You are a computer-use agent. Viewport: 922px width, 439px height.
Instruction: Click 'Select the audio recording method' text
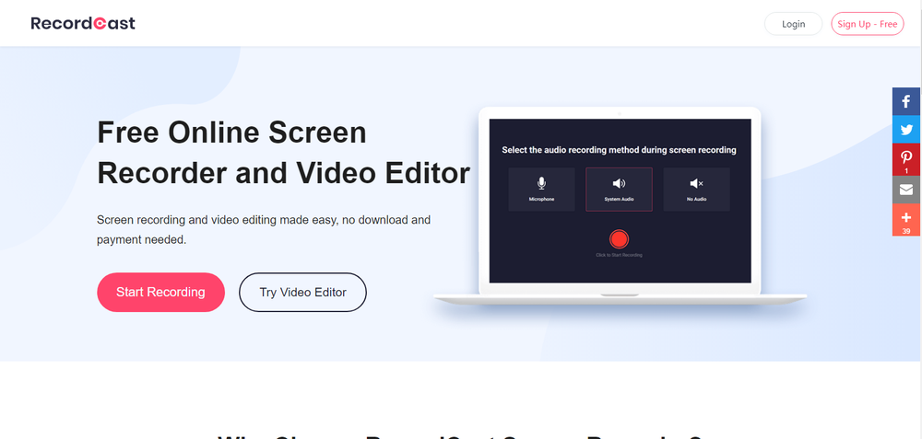pos(619,150)
